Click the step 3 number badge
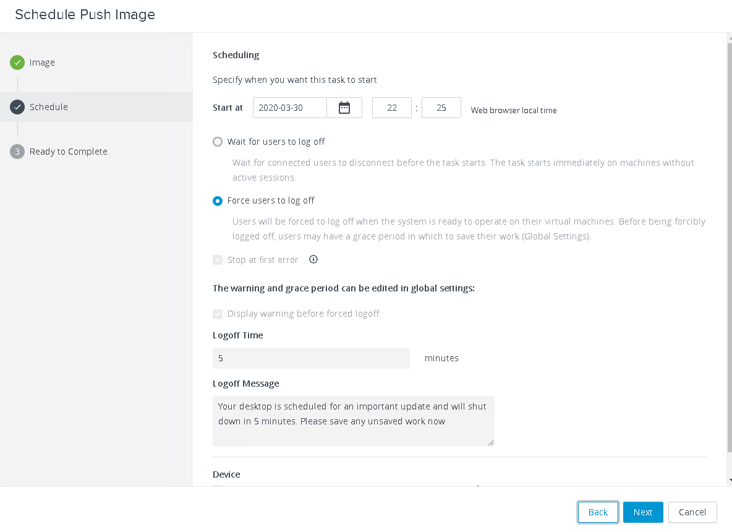Screen dimensions: 732x532 17,152
